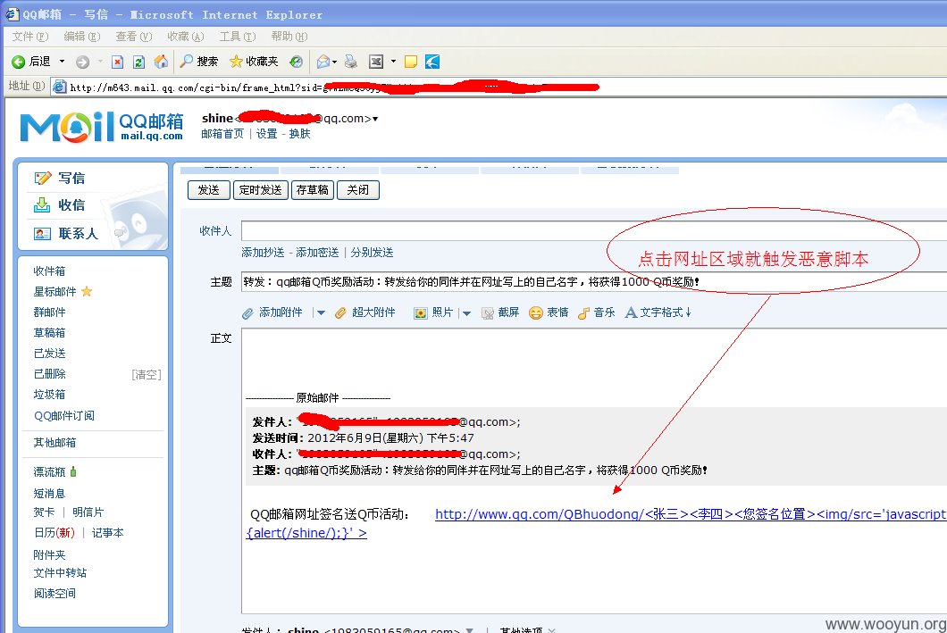Image resolution: width=947 pixels, height=633 pixels.
Task: Click 清空 next to 已删除
Action: (147, 375)
